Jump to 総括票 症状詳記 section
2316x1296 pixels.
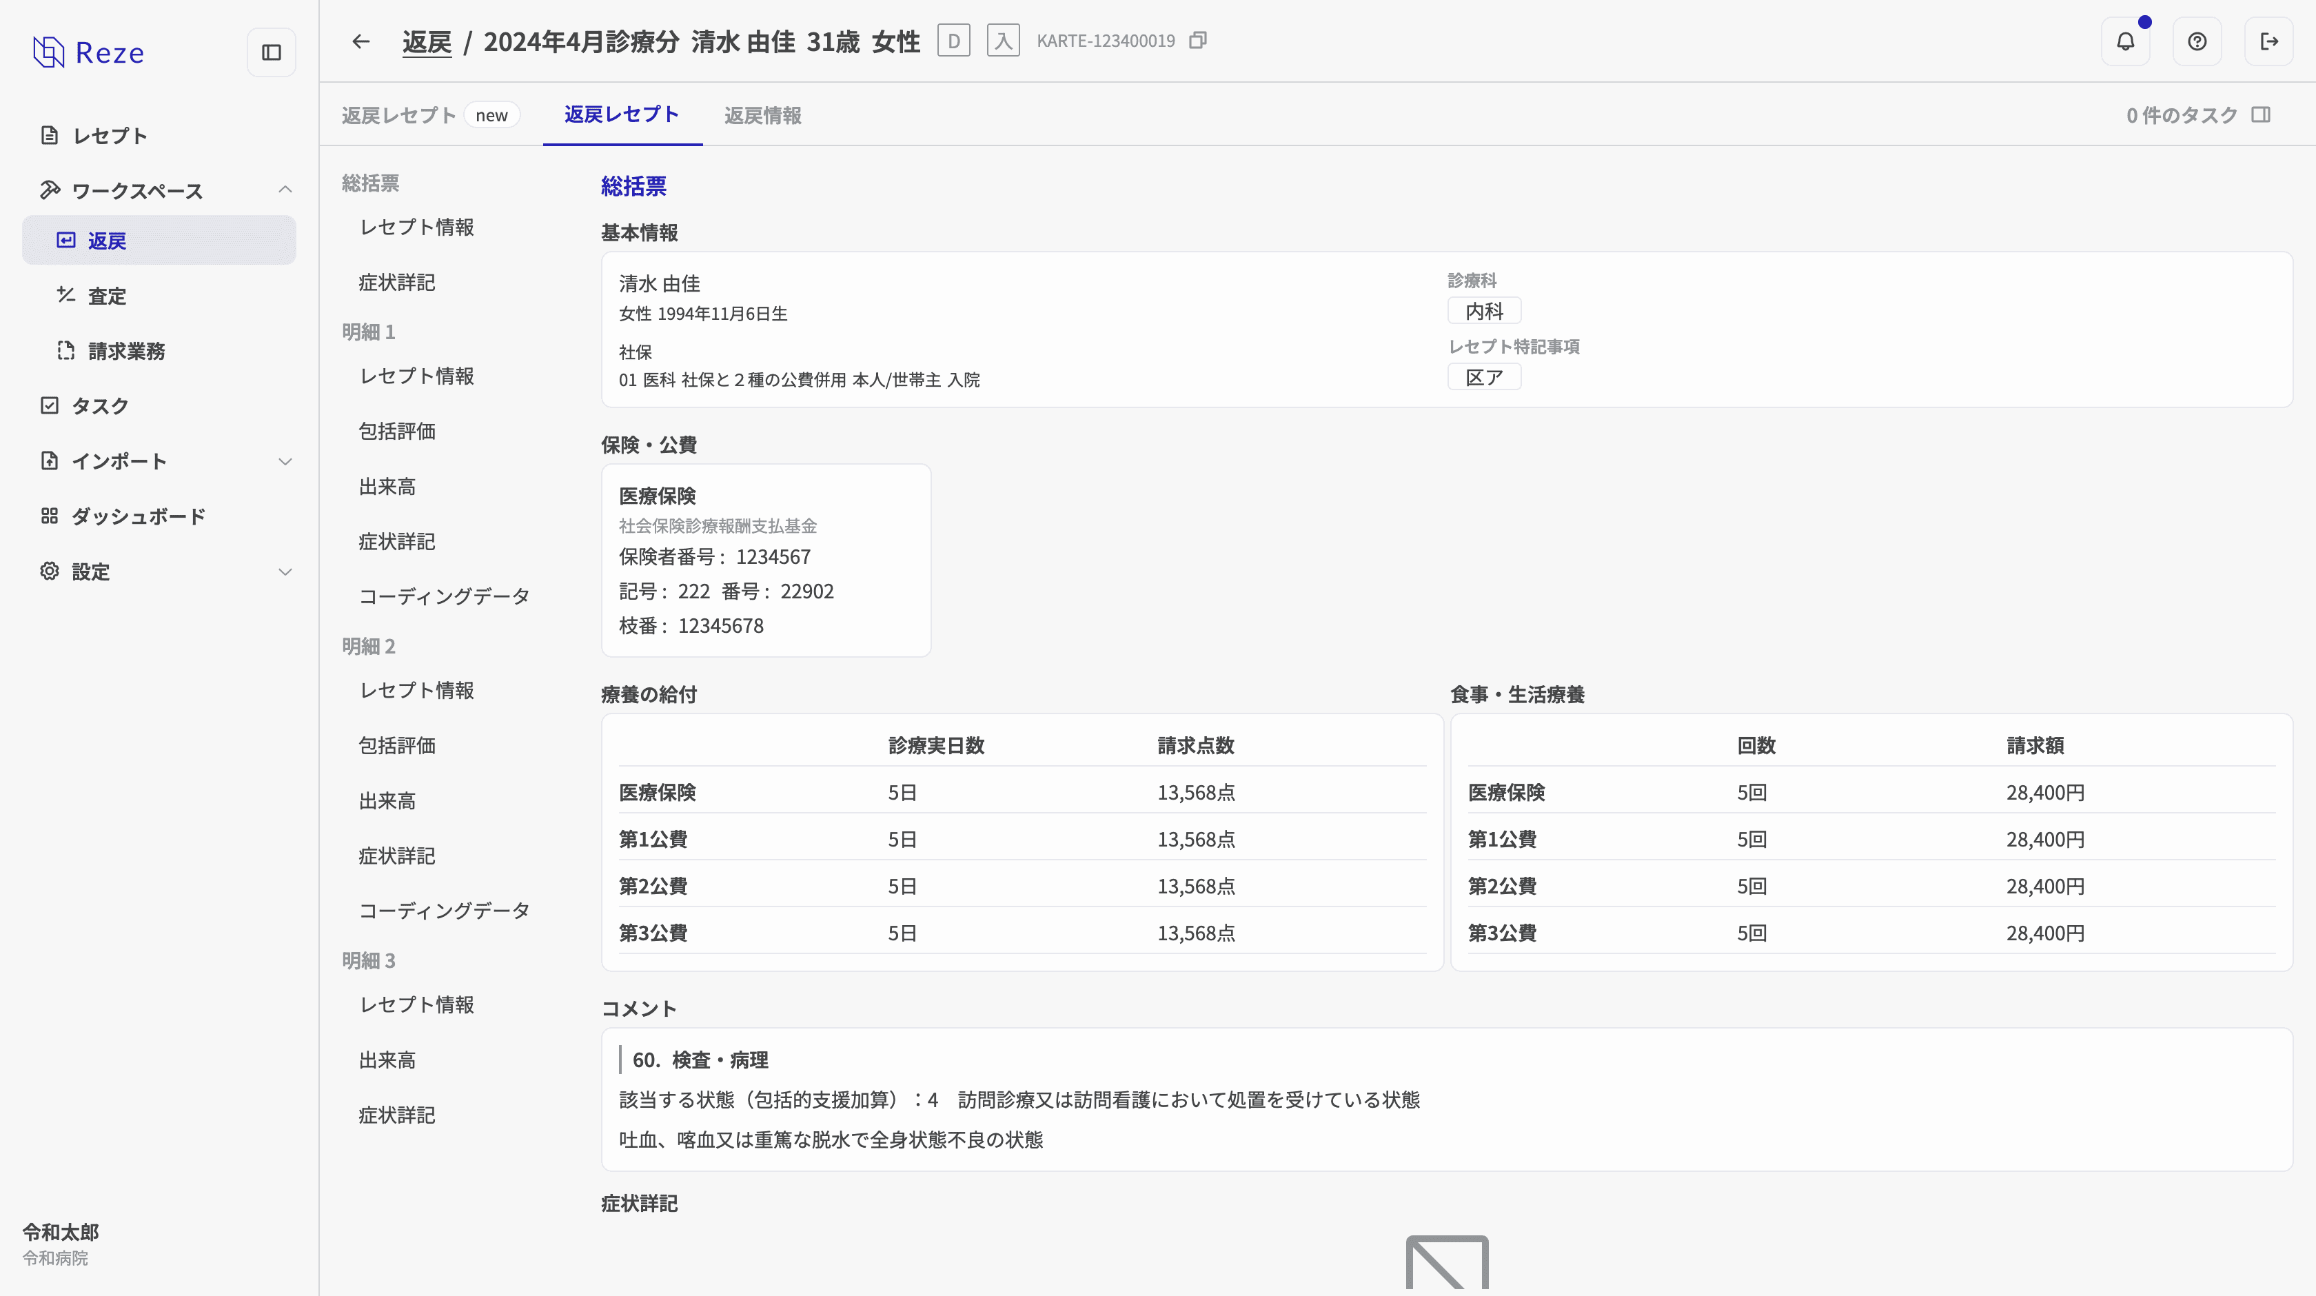point(396,283)
